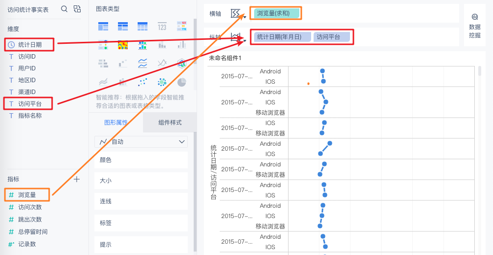The height and width of the screenshot is (255, 493).
Task: Select the 地区ID dimension field
Action: tap(27, 80)
